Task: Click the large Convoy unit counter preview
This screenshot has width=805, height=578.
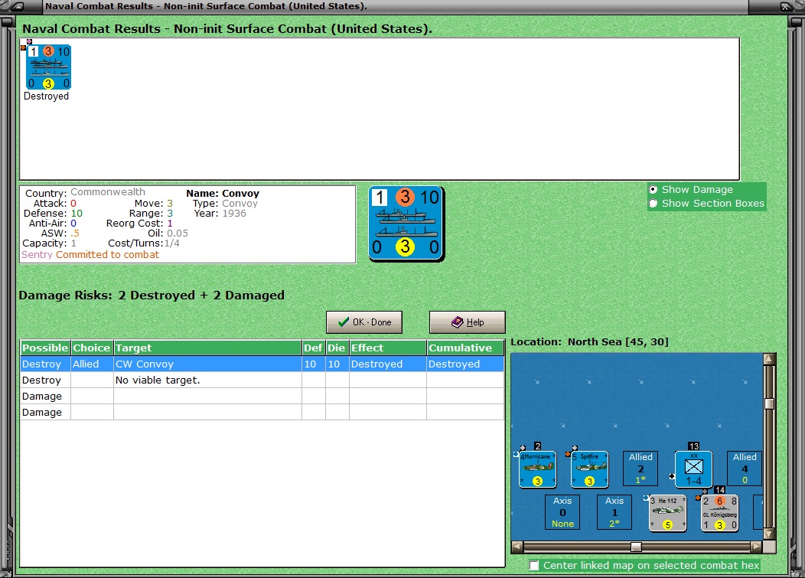Action: [x=406, y=224]
